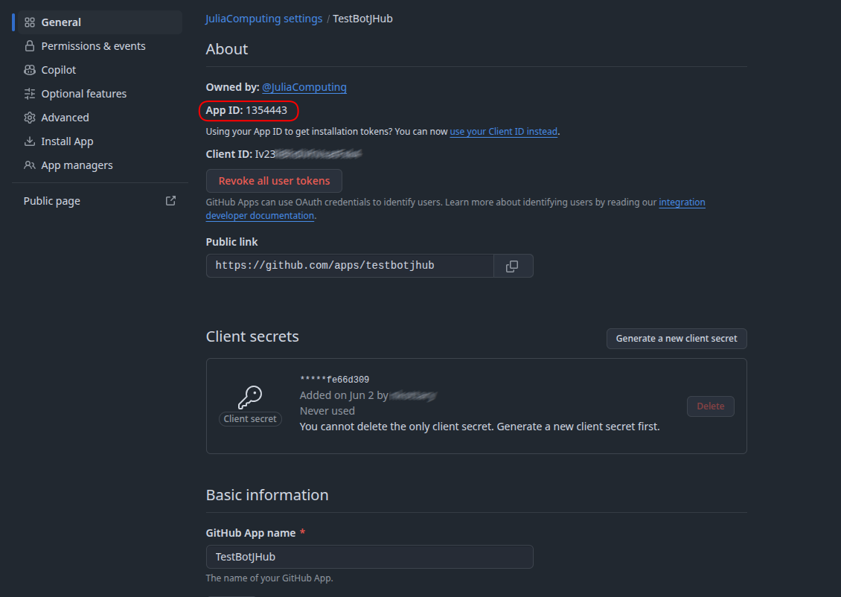The image size is (841, 597).
Task: Click the App ID number 1354443
Action: [x=266, y=110]
